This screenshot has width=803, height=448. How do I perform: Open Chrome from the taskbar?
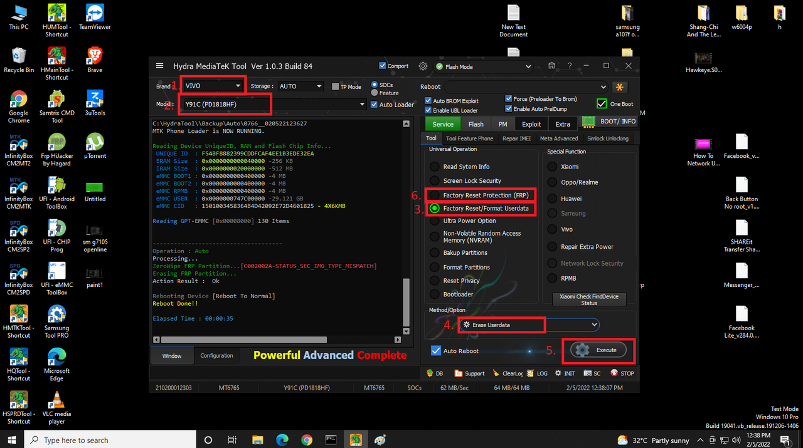[306, 440]
